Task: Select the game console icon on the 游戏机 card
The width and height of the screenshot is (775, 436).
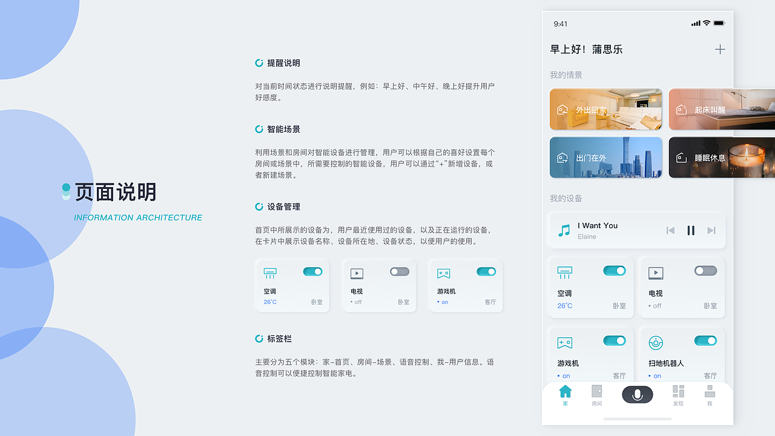Action: 565,343
